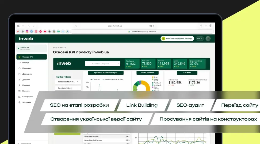Click the 'Organic Search' legend swatch
The image size is (260, 144).
coord(153,79)
